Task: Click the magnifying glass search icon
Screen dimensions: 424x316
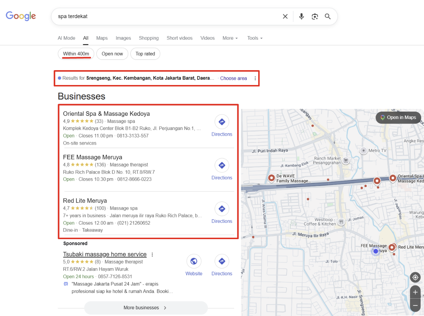Action: point(328,17)
